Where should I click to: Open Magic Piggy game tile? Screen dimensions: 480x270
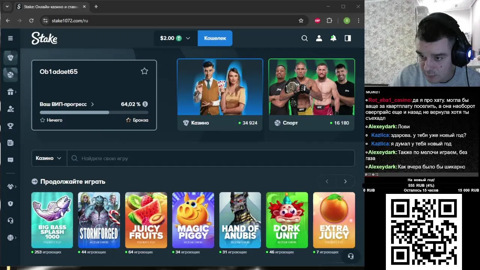coord(193,220)
